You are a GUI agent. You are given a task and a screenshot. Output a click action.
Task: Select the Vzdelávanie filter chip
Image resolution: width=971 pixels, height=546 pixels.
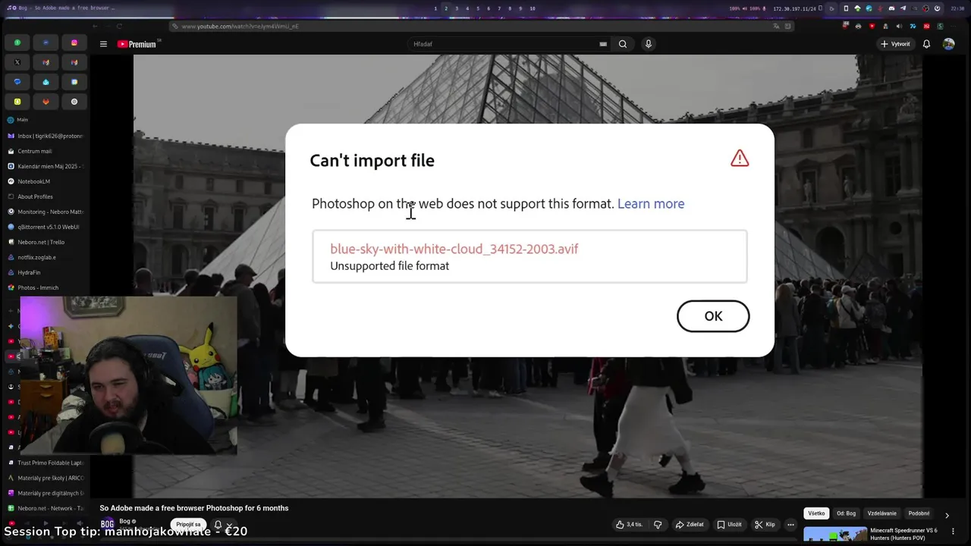click(882, 513)
